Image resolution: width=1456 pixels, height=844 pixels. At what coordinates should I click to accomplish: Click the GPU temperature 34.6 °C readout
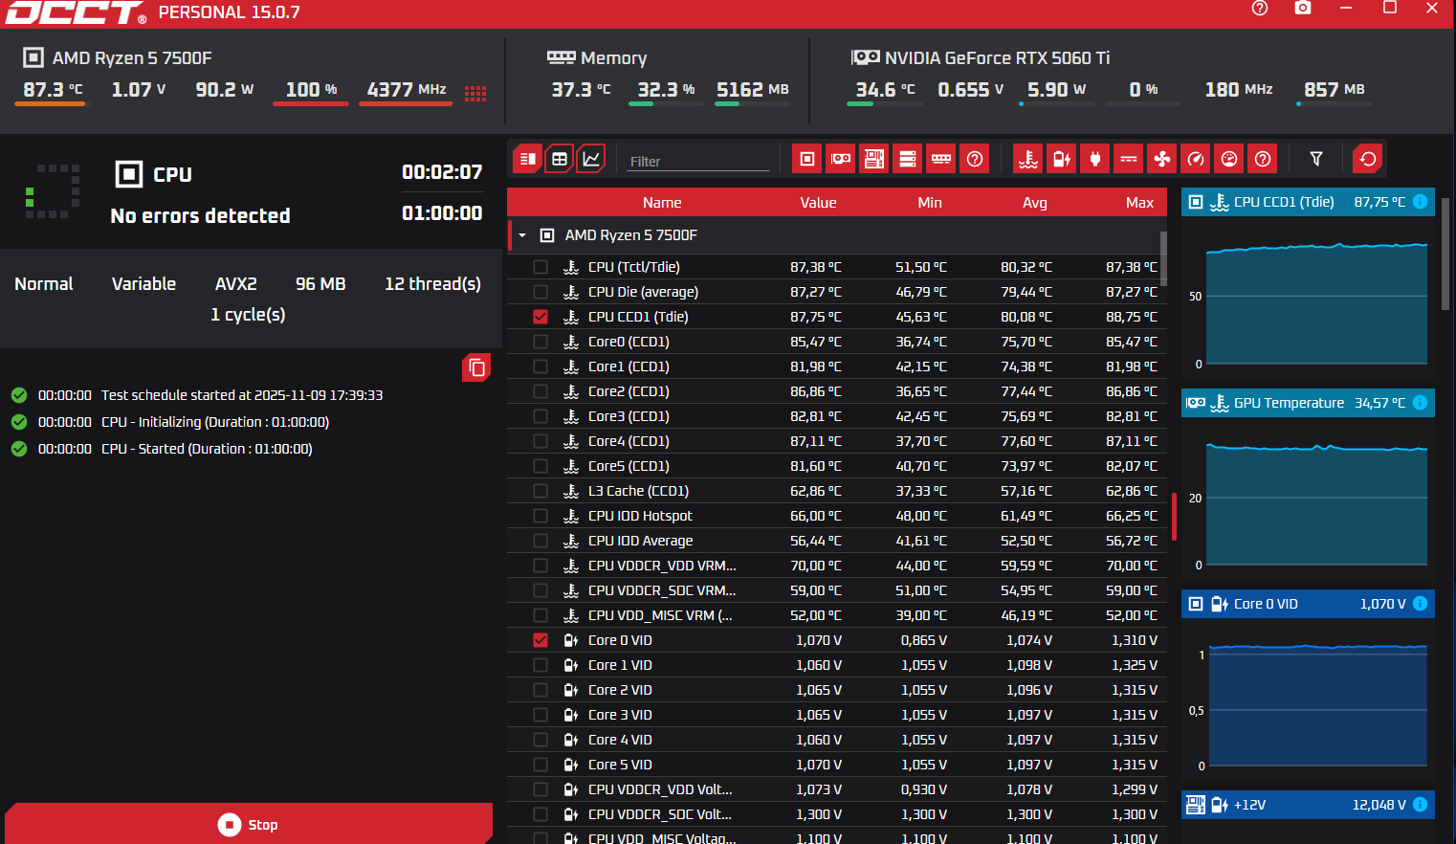pyautogui.click(x=885, y=90)
